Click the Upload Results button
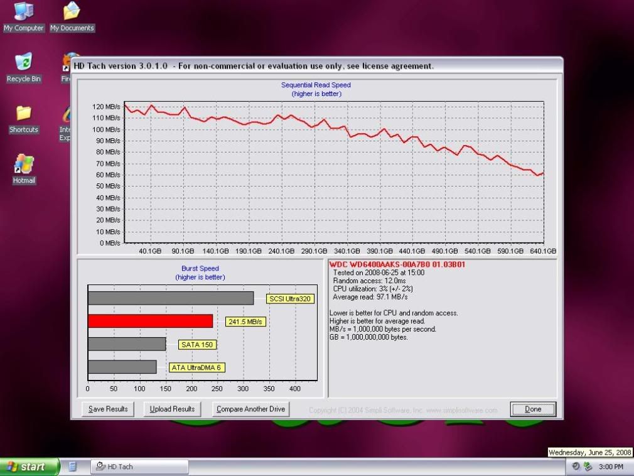The height and width of the screenshot is (476, 634). click(172, 409)
